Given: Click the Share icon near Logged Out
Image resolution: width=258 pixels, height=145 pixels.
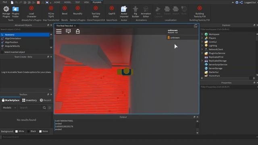Looking at the screenshot, I should [241, 2].
